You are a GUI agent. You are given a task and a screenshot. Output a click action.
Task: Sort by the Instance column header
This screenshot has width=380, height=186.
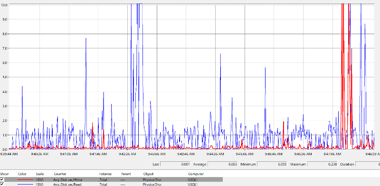105,174
